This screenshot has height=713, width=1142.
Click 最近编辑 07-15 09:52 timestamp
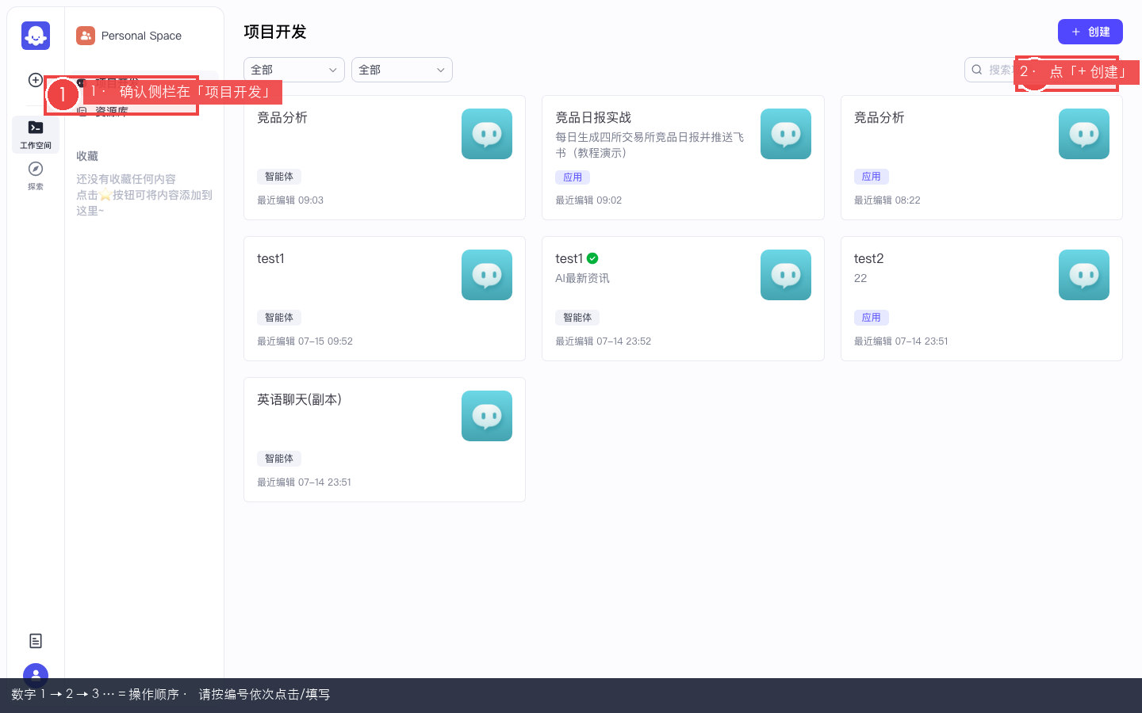pyautogui.click(x=305, y=341)
